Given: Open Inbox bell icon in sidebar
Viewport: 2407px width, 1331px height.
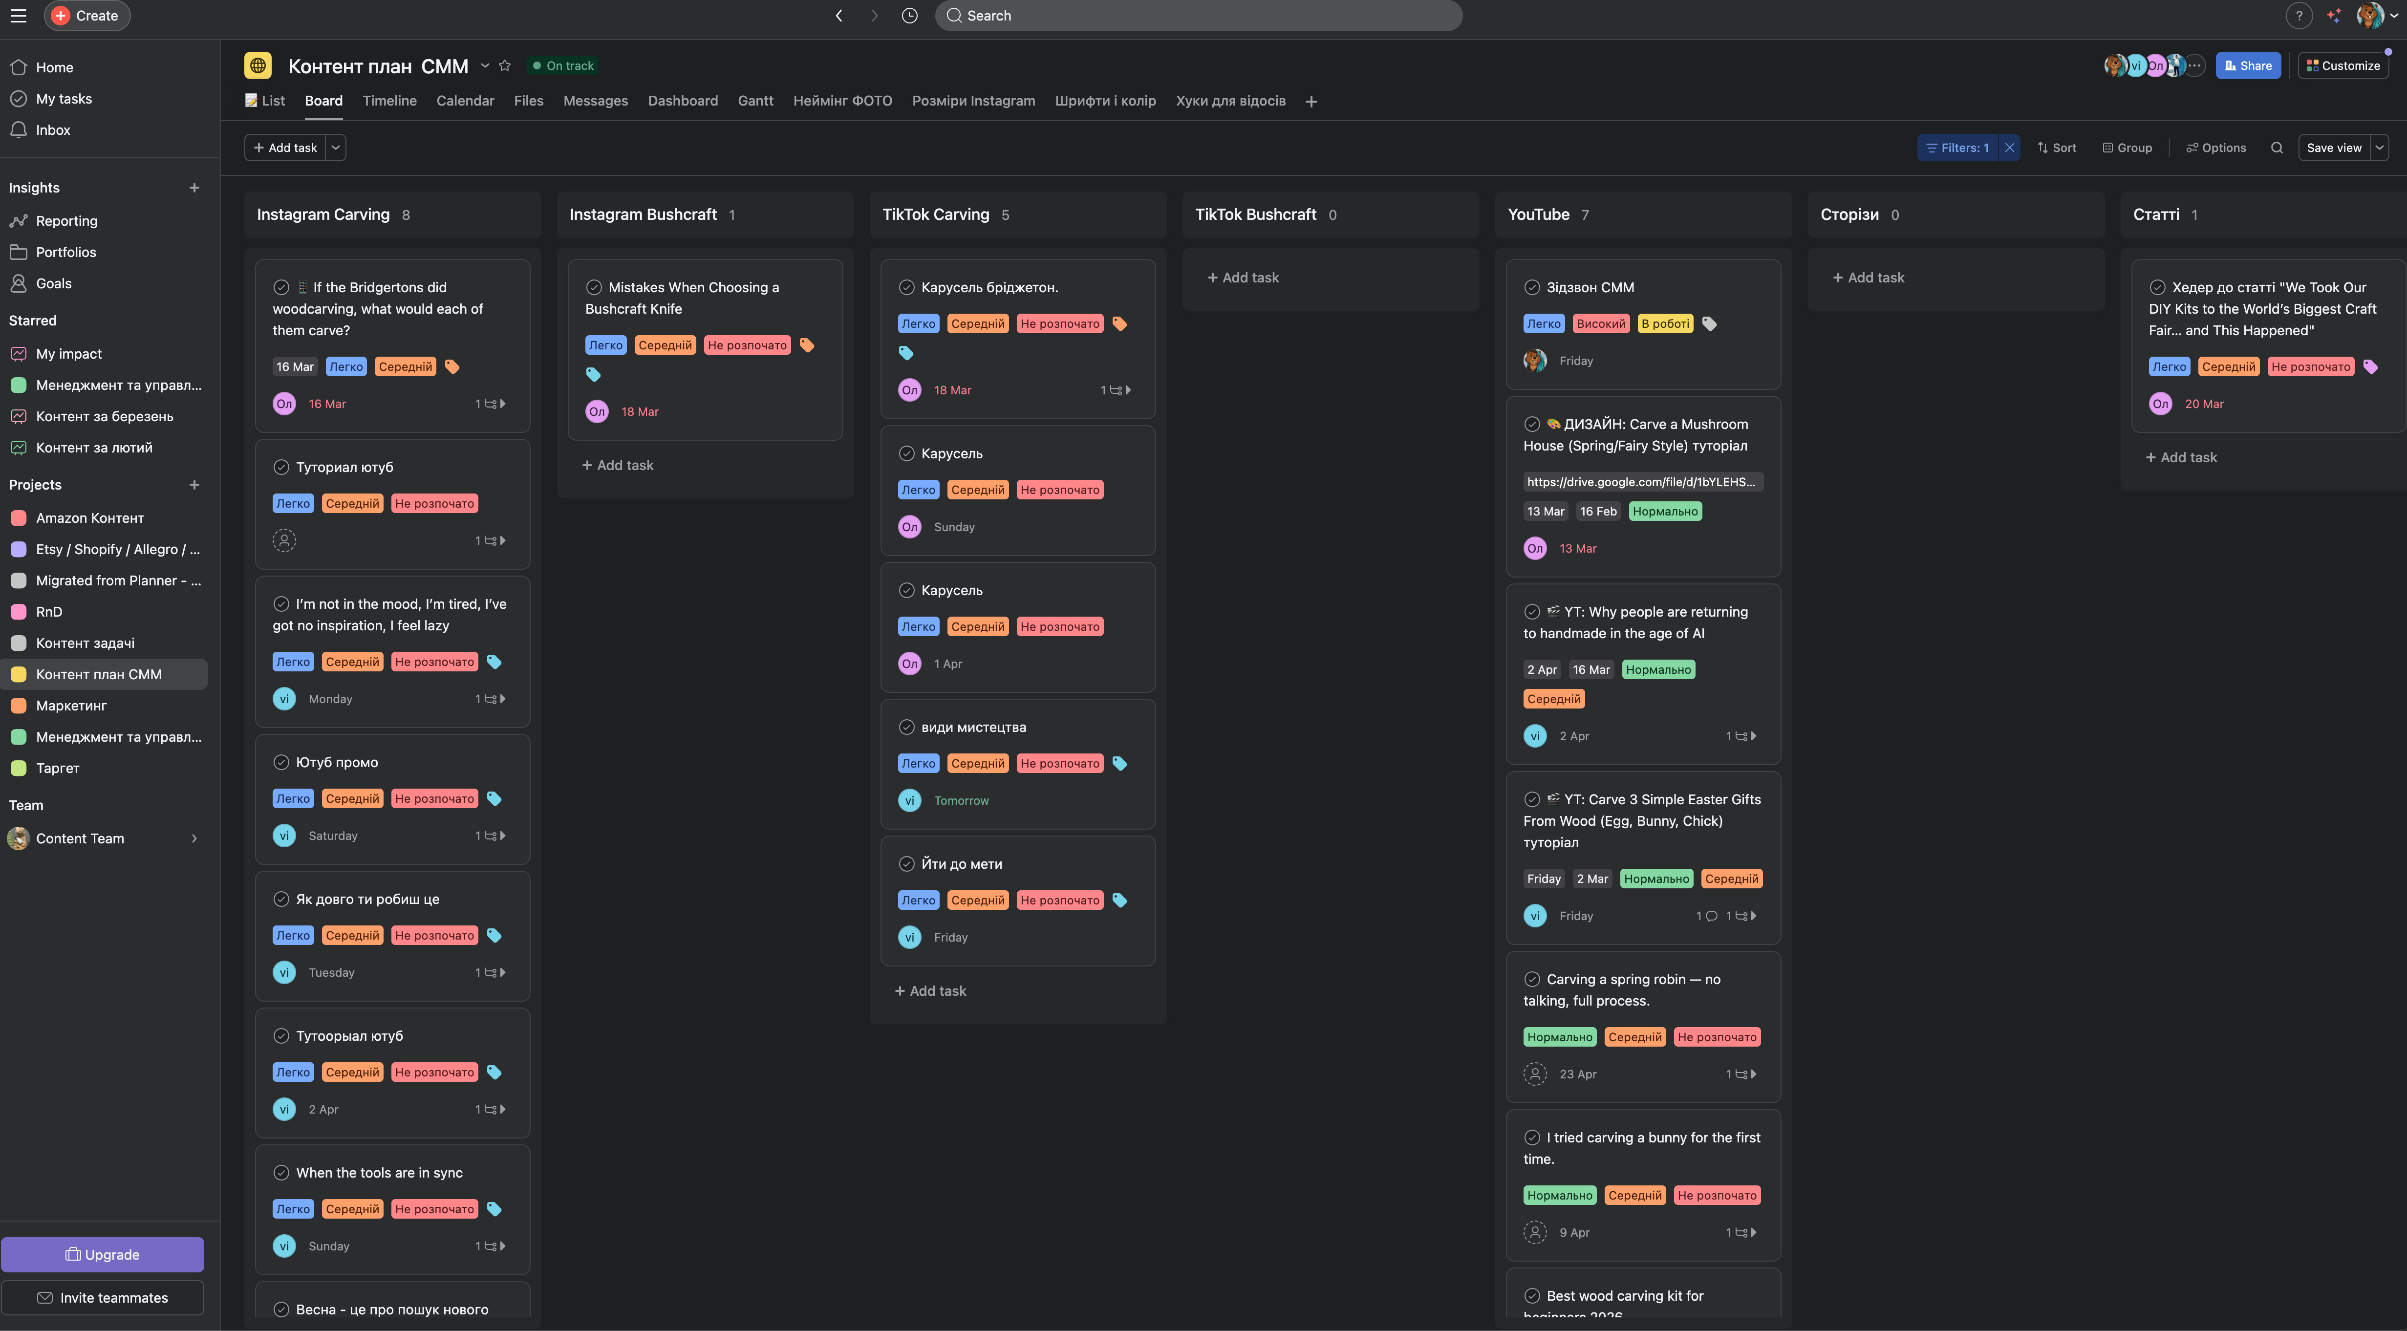Looking at the screenshot, I should pyautogui.click(x=19, y=130).
